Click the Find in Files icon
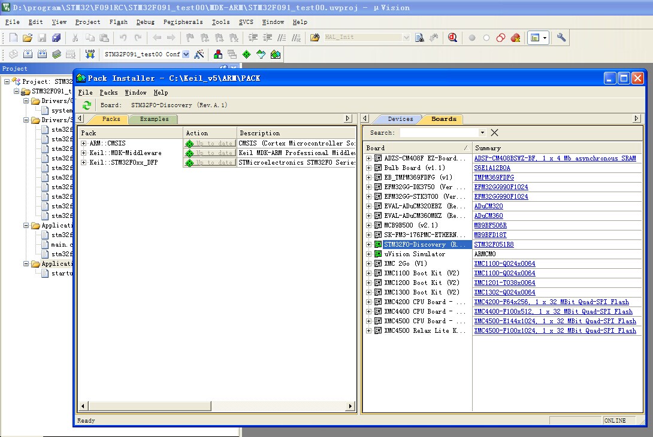Screen dimensions: 653x437 click(x=315, y=38)
